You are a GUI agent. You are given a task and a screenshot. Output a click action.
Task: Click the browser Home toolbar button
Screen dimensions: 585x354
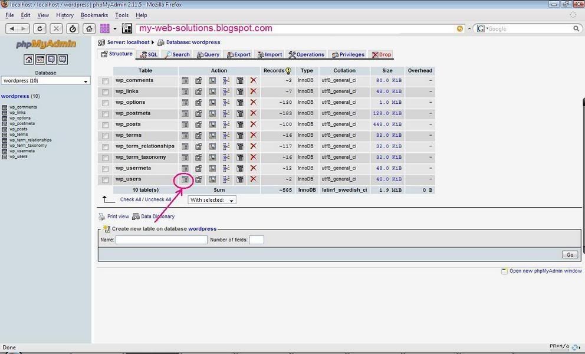coord(89,28)
